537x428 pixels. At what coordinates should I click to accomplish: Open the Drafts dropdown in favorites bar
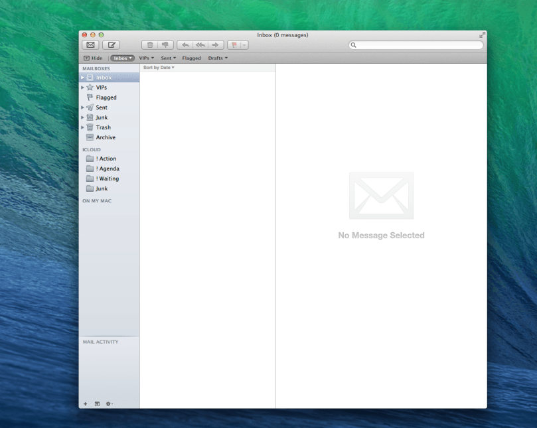point(218,58)
